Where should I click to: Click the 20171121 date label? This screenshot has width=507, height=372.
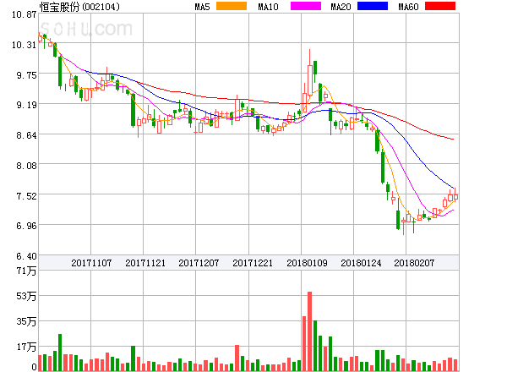[145, 263]
